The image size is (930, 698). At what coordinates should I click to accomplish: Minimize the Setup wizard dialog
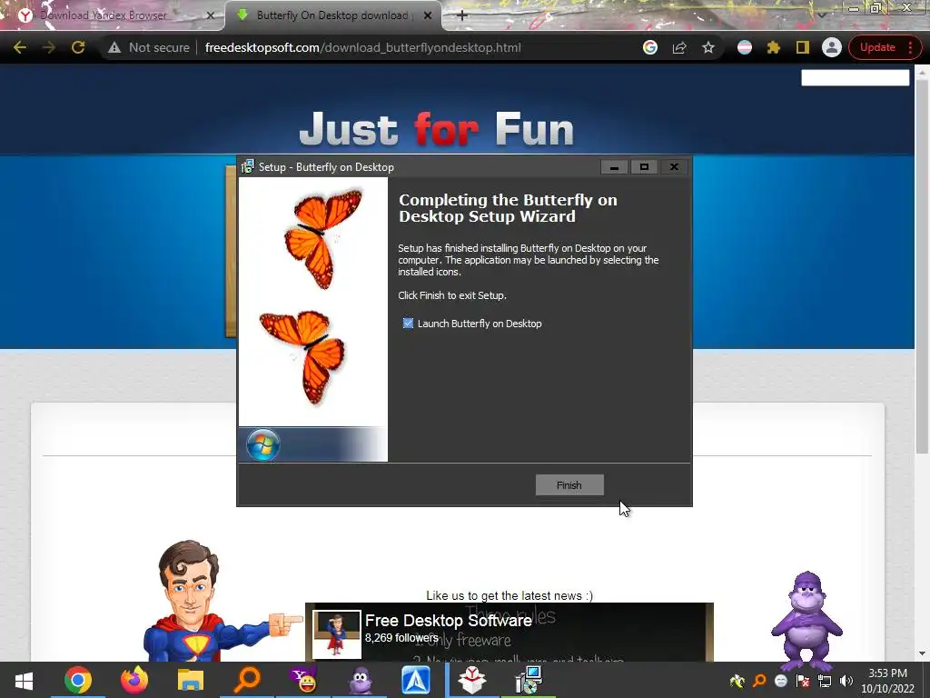tap(615, 167)
